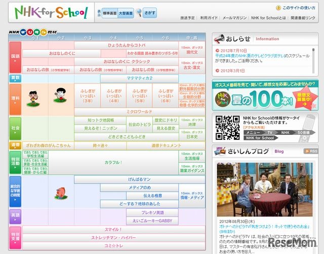Switch display to 大型画面 mode

click(126, 13)
